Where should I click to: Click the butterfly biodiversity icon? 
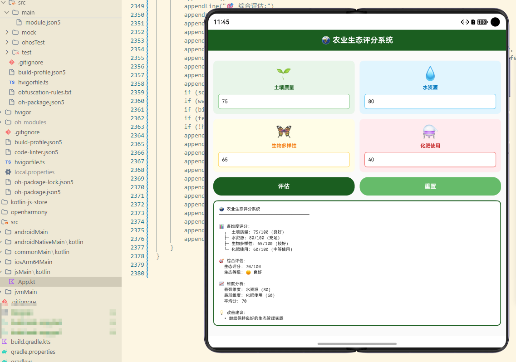284,132
